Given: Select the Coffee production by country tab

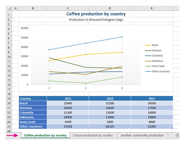Looking at the screenshot, I should tap(46, 135).
